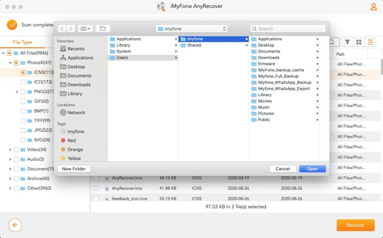This screenshot has width=383, height=238.
Task: Select imyfone folder in Users column
Action: [x=214, y=39]
